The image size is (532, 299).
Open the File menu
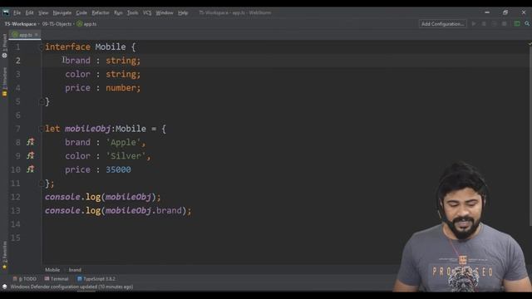(x=17, y=13)
